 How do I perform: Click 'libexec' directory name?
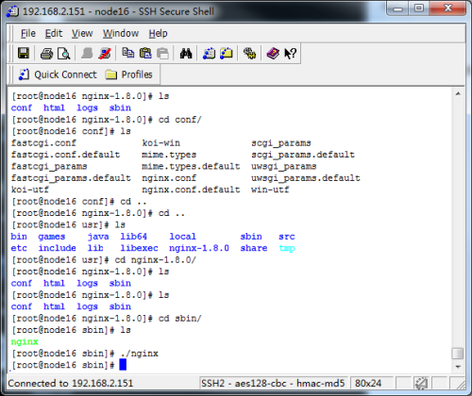coord(139,248)
